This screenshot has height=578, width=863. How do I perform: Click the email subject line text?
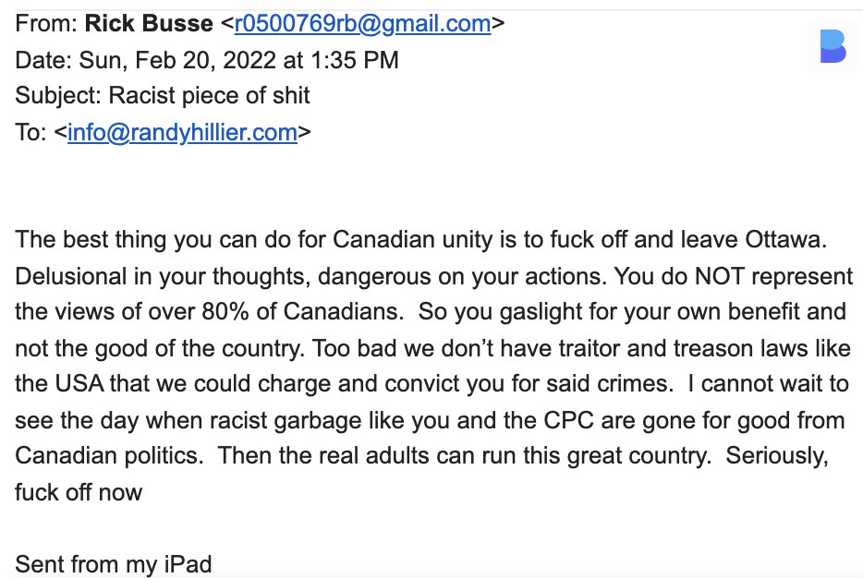pyautogui.click(x=209, y=96)
